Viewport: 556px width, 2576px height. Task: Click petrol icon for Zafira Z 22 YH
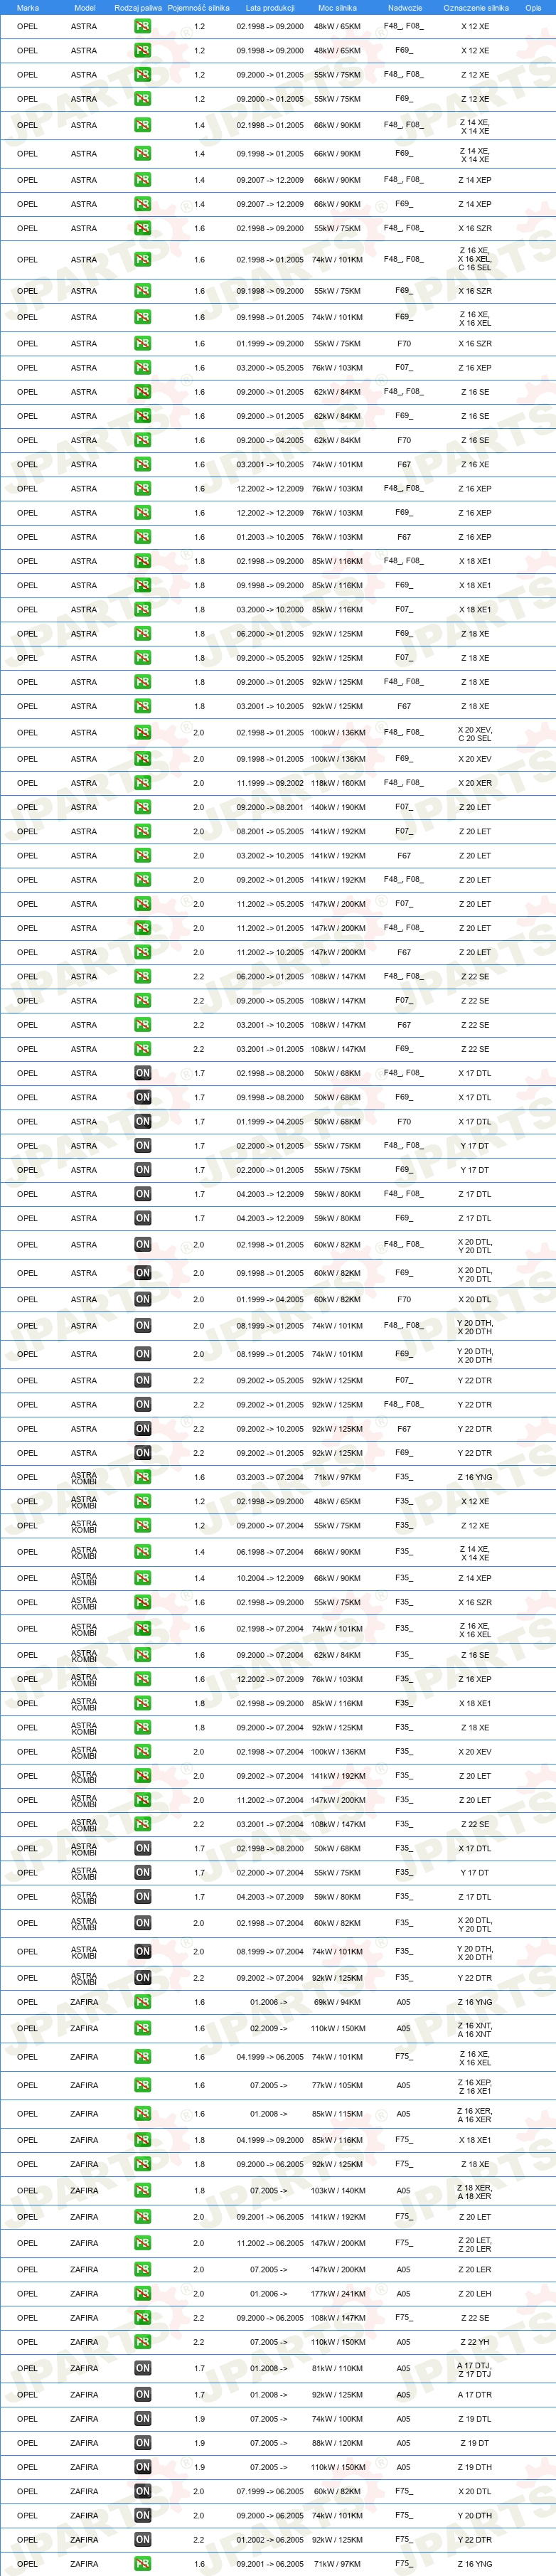tap(143, 2342)
